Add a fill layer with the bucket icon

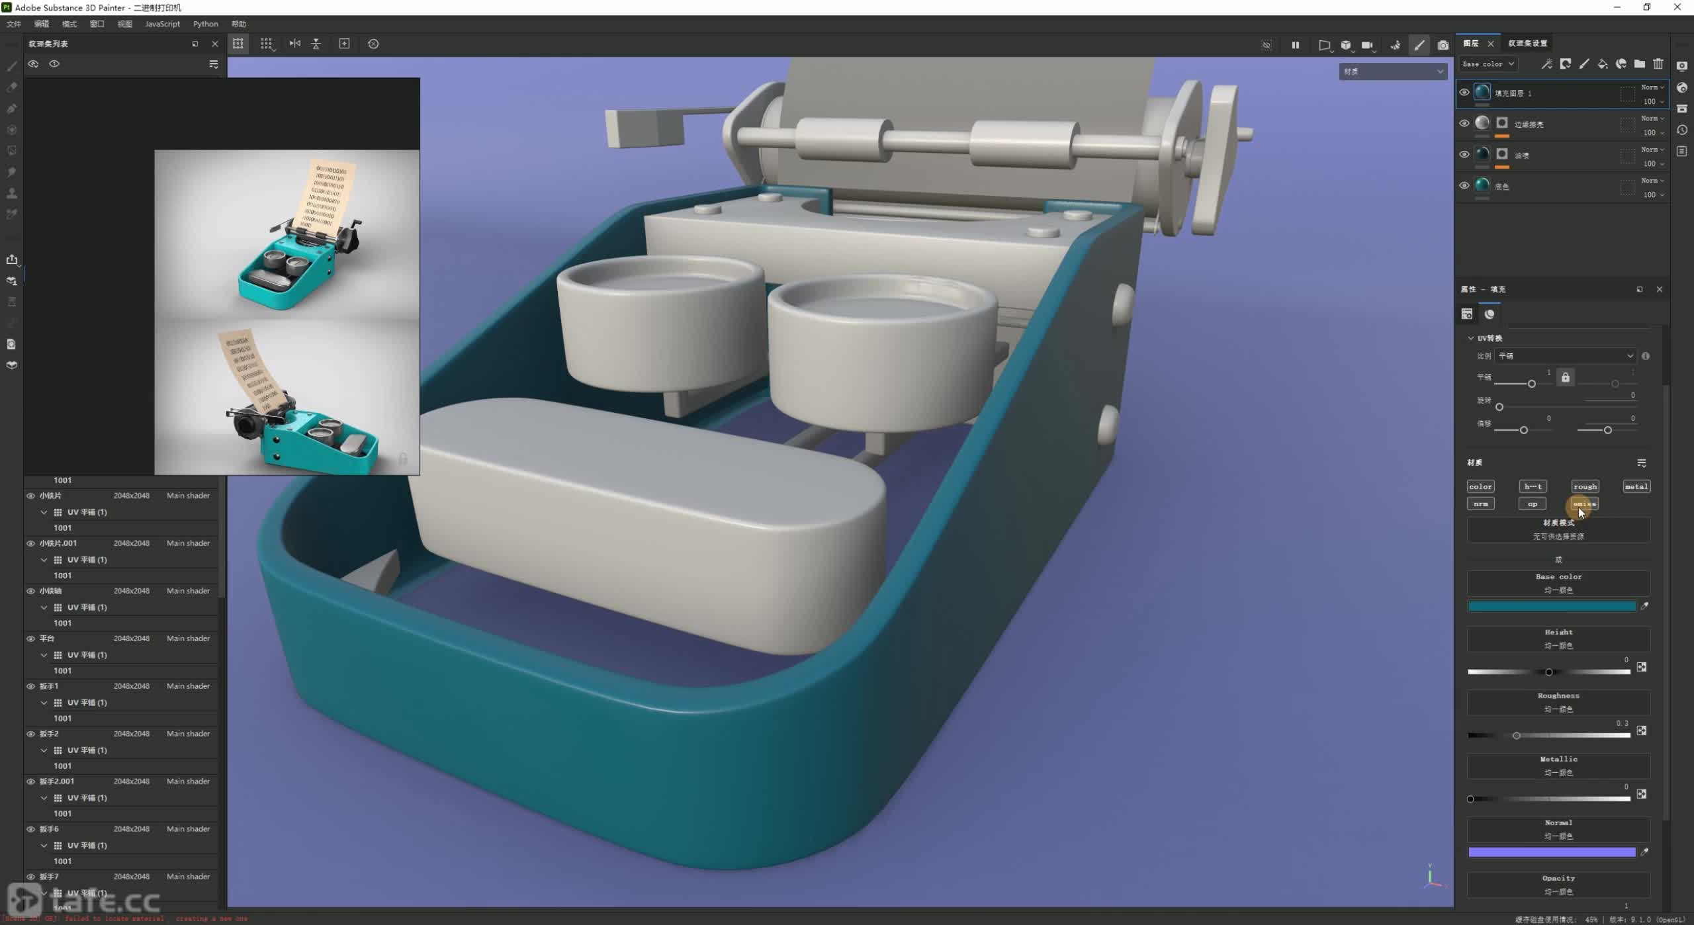(1602, 64)
